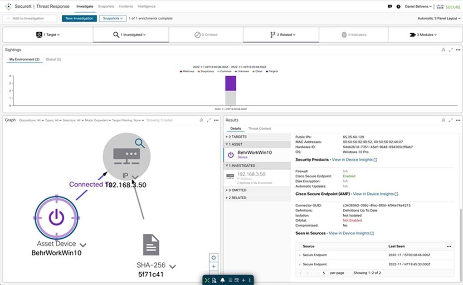Screen dimensions: 463x285
Task: Select My Environment (2) sightings tab
Action: 24,59
